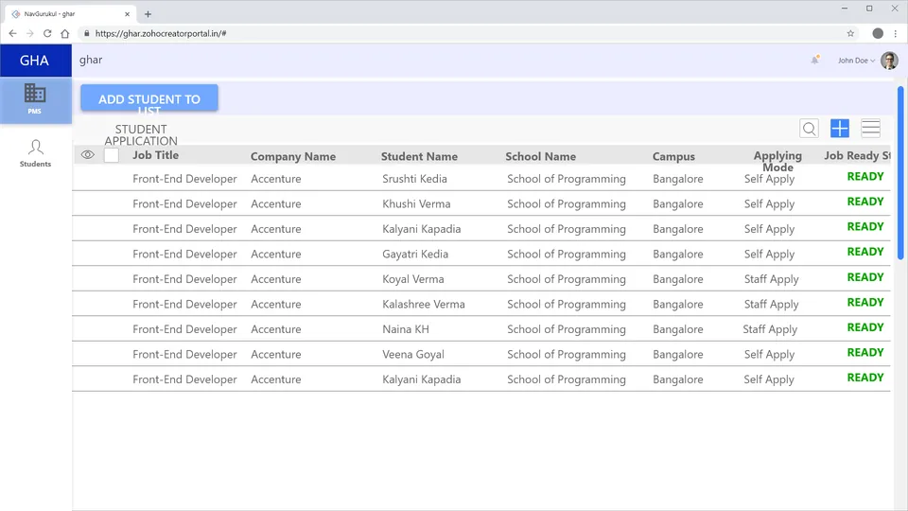Click READY status in Naina KH row
The height and width of the screenshot is (511, 908).
click(x=865, y=327)
